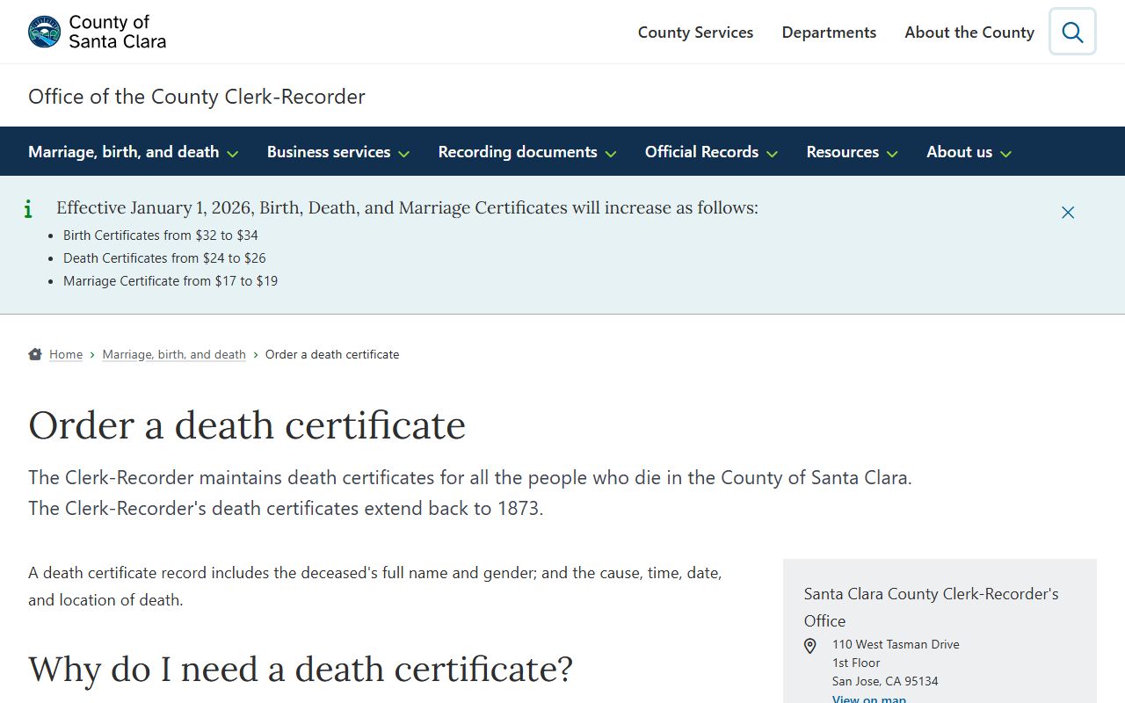
Task: Click the '1st Floor' address line
Action: [856, 663]
